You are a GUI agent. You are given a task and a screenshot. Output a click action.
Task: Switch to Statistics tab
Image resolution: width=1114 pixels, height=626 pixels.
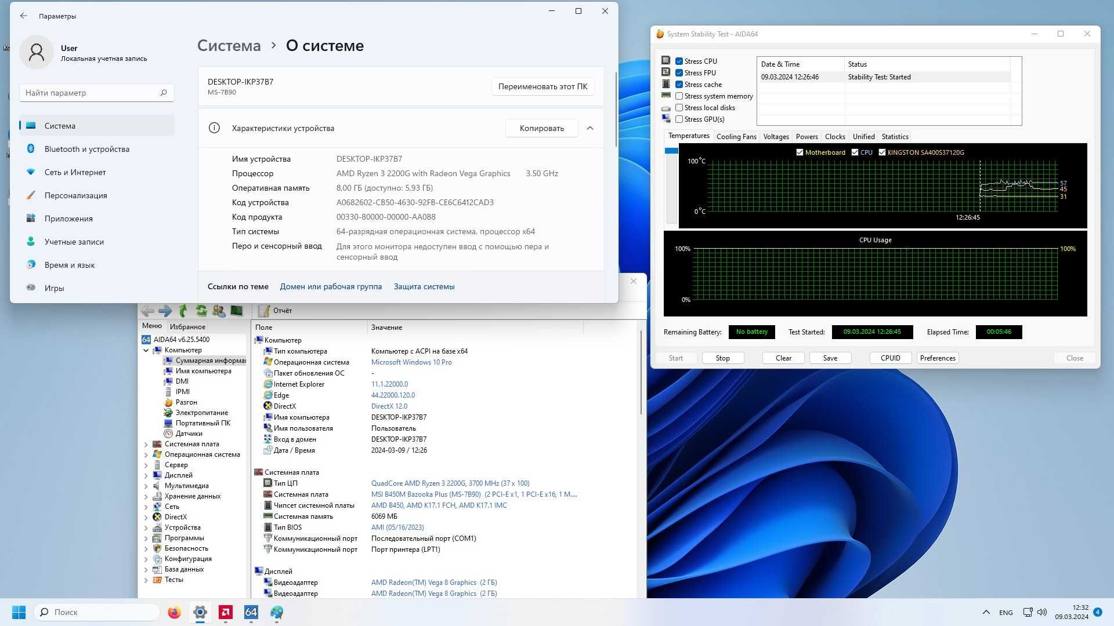[895, 137]
